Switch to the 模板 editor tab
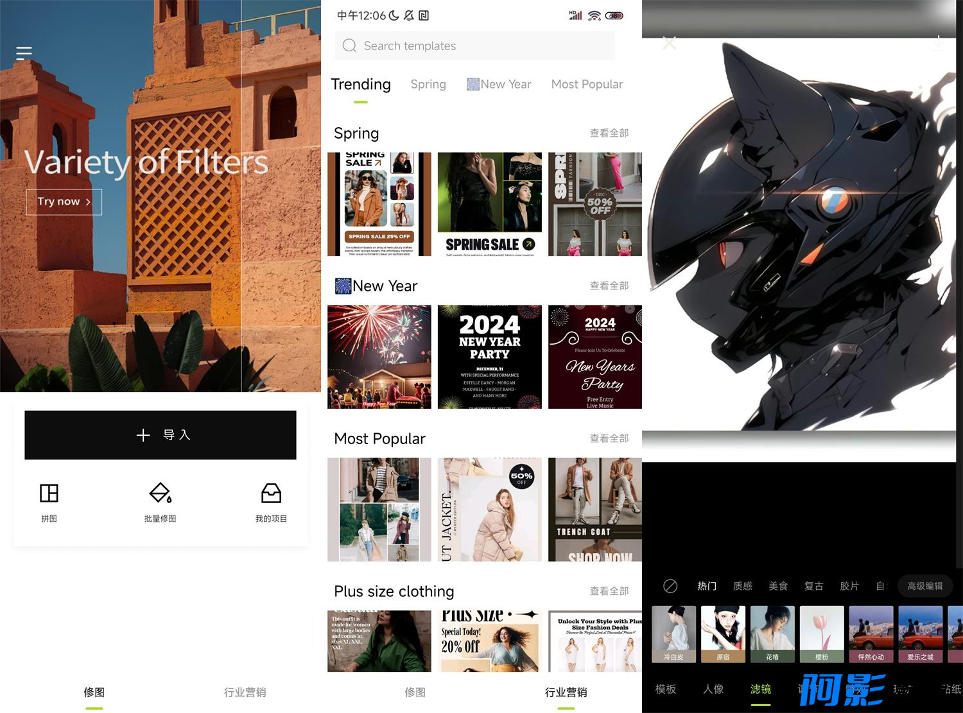 [x=666, y=689]
